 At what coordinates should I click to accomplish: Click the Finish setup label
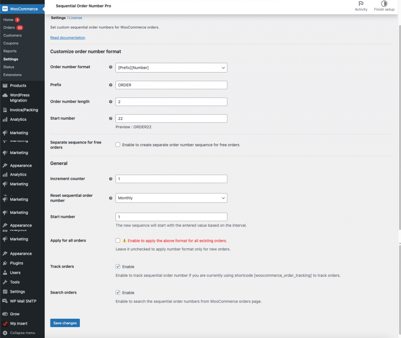click(384, 9)
